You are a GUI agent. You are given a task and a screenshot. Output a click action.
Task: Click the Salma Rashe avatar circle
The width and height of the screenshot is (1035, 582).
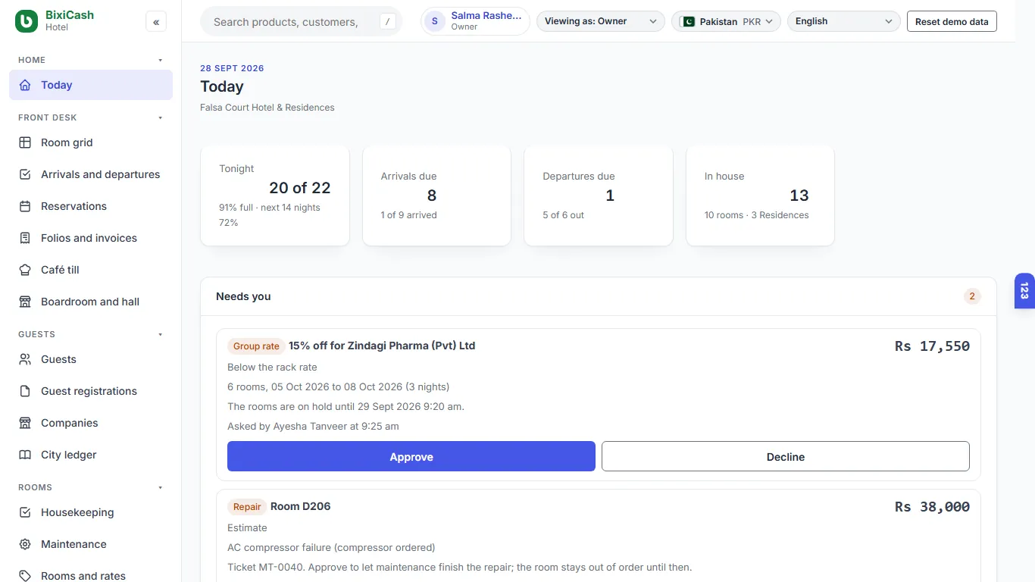[x=434, y=21]
